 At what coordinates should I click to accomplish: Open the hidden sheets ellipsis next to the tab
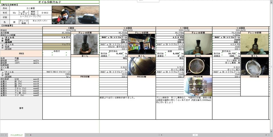[27, 135]
